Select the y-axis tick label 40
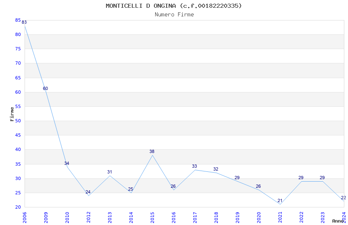 tap(18, 150)
